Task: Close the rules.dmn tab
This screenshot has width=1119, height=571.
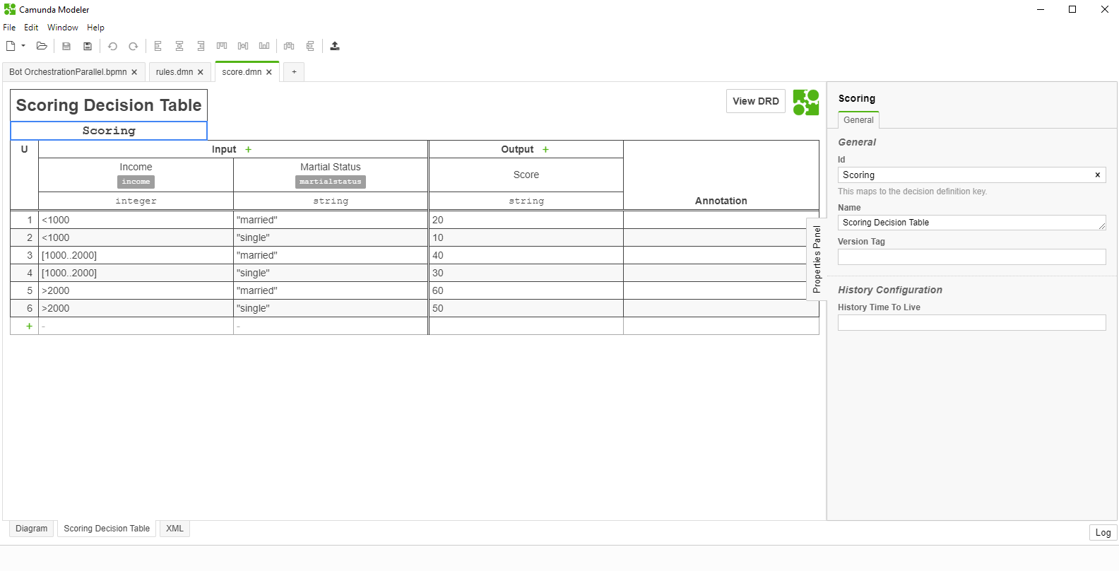Action: click(201, 72)
